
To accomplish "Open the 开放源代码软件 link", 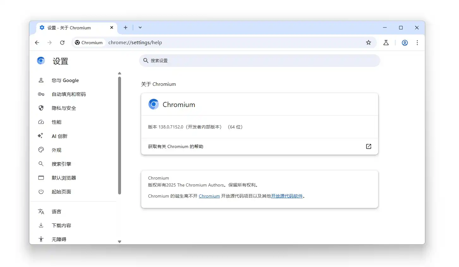I will pos(287,196).
